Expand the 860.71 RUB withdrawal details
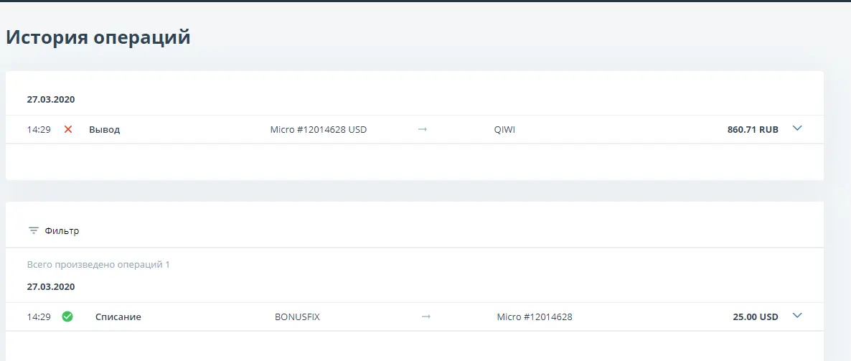The image size is (851, 361). click(796, 128)
